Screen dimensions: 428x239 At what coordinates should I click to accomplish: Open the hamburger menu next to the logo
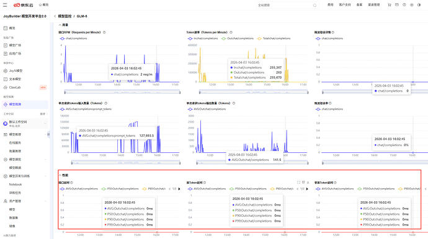coord(5,5)
